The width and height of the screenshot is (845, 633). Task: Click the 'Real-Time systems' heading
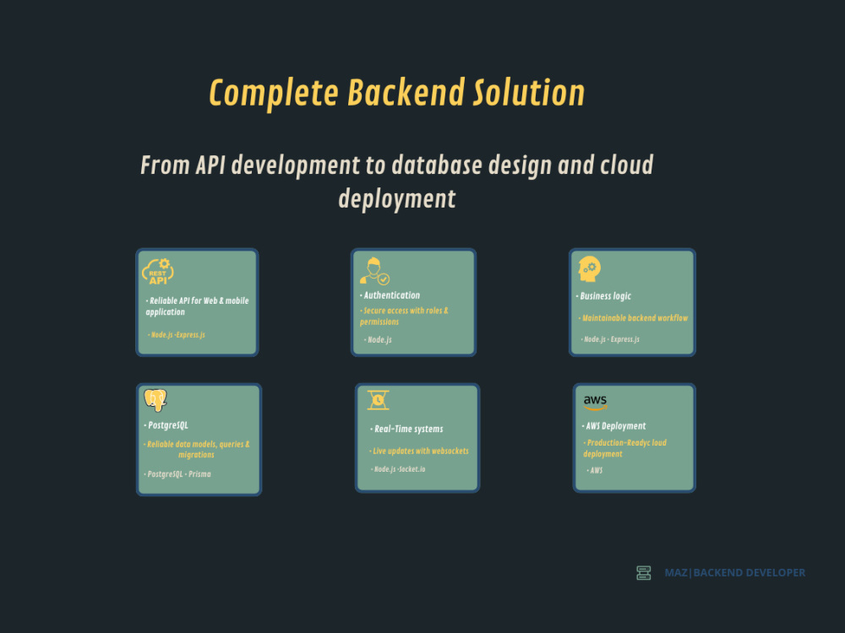click(406, 429)
